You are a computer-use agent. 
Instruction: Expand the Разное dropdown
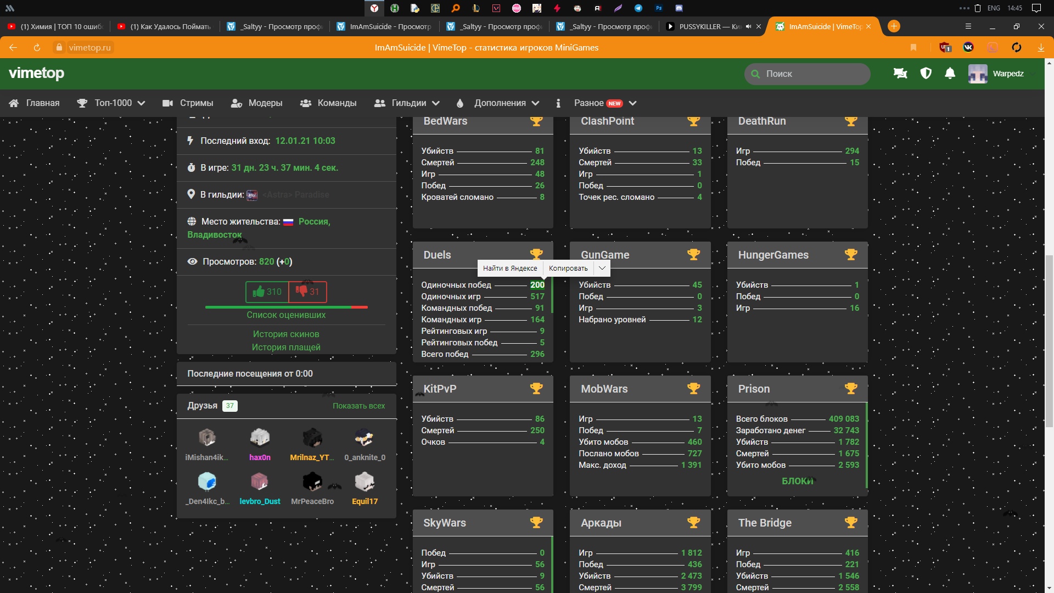pos(632,103)
